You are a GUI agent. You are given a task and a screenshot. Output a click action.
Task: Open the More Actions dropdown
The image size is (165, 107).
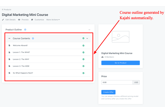pyautogui.click(x=53, y=20)
